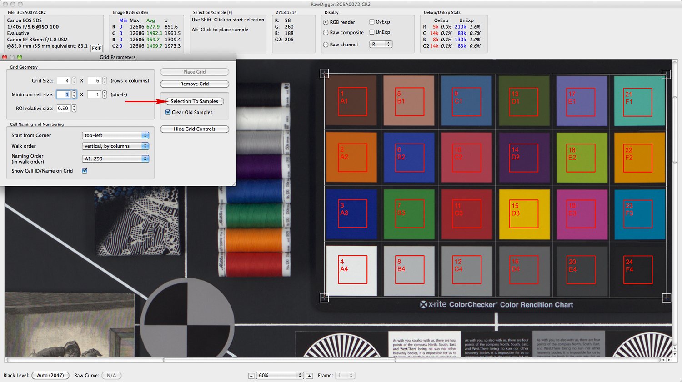Toggle Show Cell ID/Name on Grid

click(85, 171)
